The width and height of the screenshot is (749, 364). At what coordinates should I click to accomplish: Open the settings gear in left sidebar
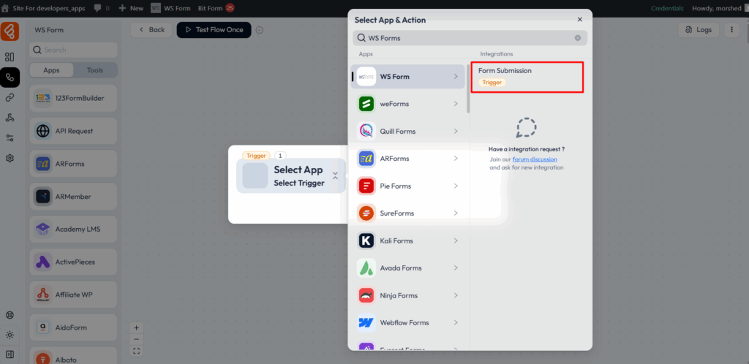(10, 158)
